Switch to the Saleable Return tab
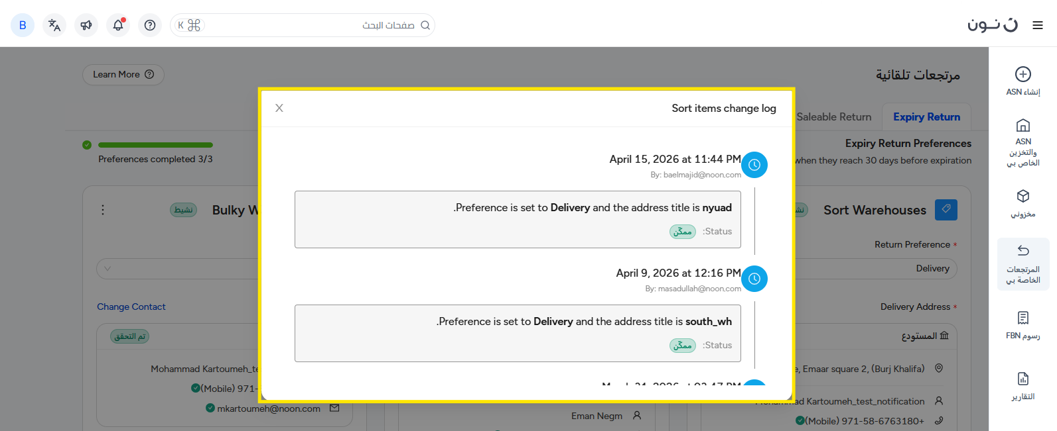The image size is (1057, 431). coord(834,117)
